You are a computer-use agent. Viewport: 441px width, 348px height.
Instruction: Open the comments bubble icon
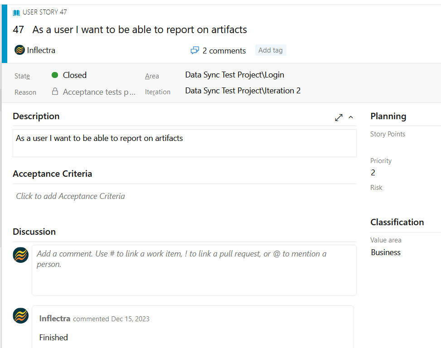pos(195,51)
